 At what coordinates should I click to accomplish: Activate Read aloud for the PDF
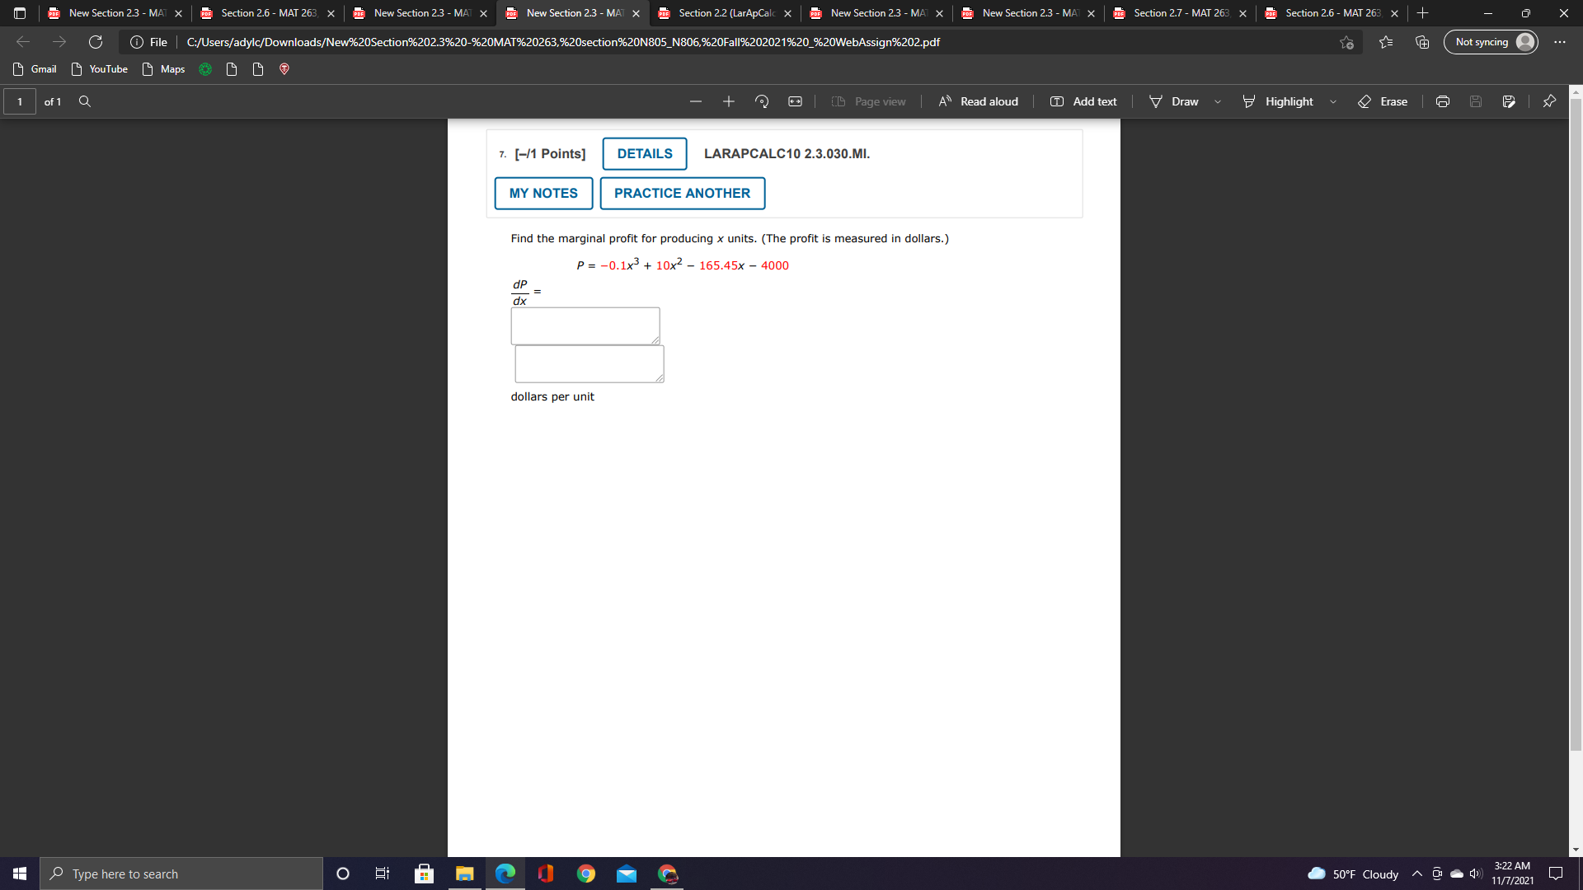(x=978, y=101)
